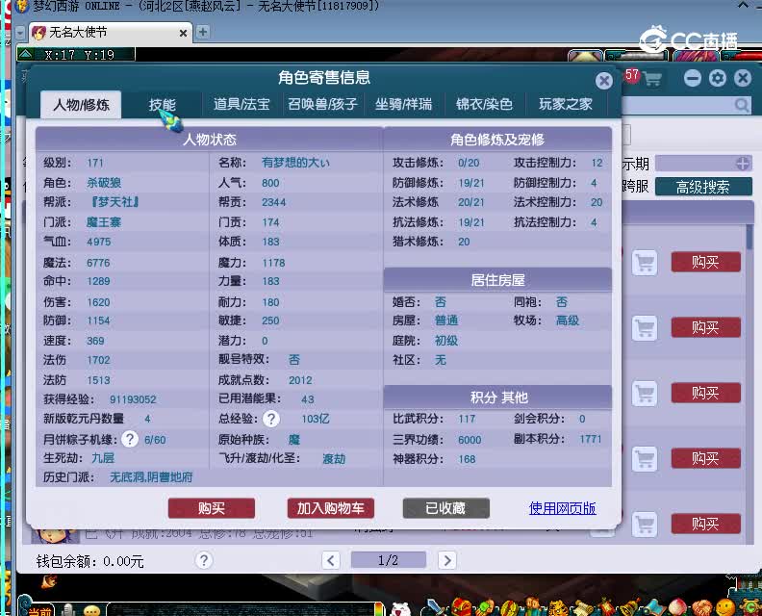Click the 1/2 page indicator box

(x=389, y=560)
